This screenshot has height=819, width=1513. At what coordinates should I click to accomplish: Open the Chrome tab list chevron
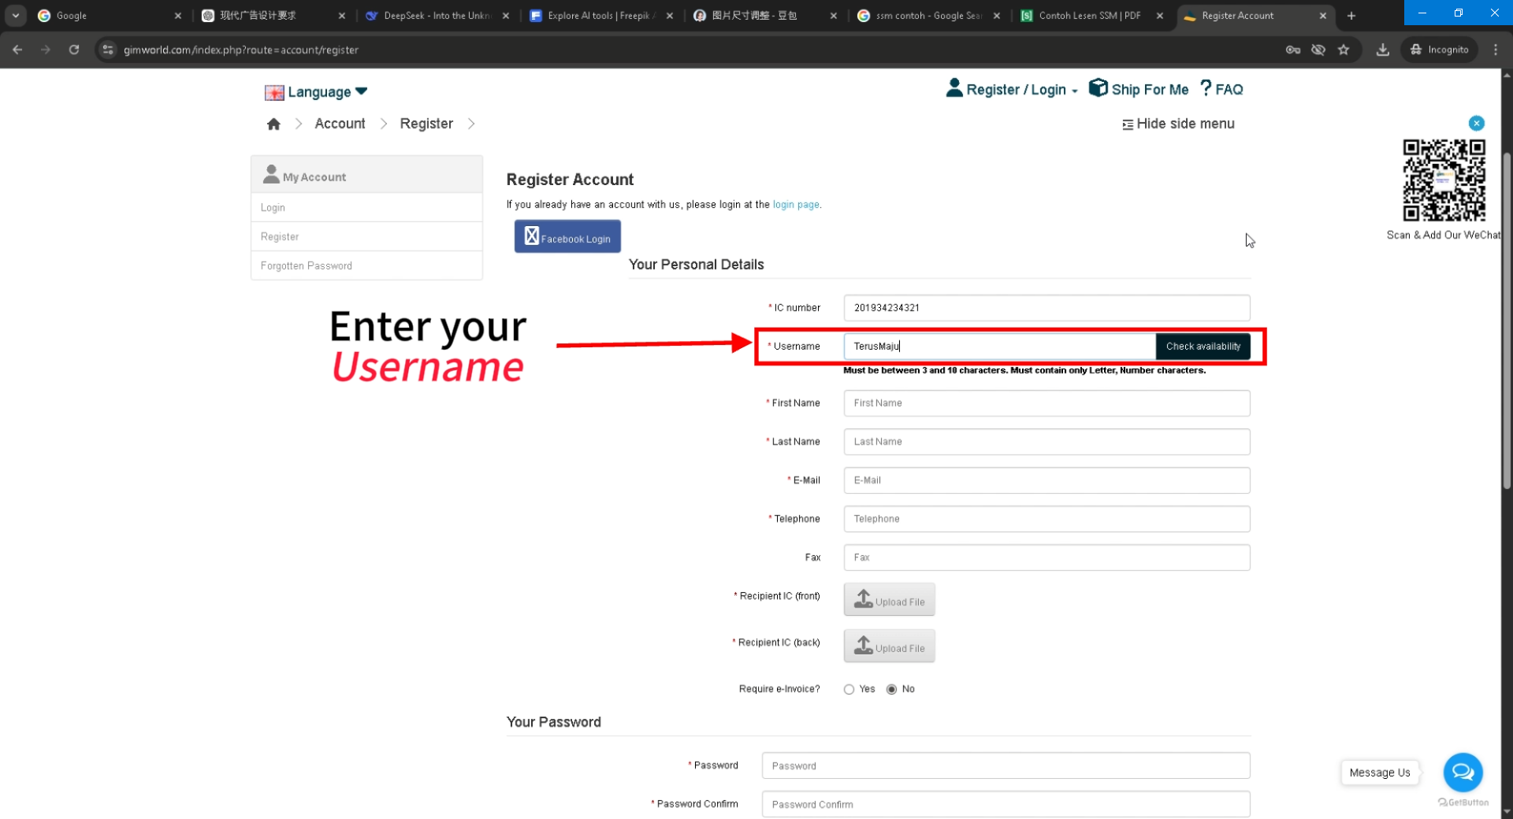15,15
